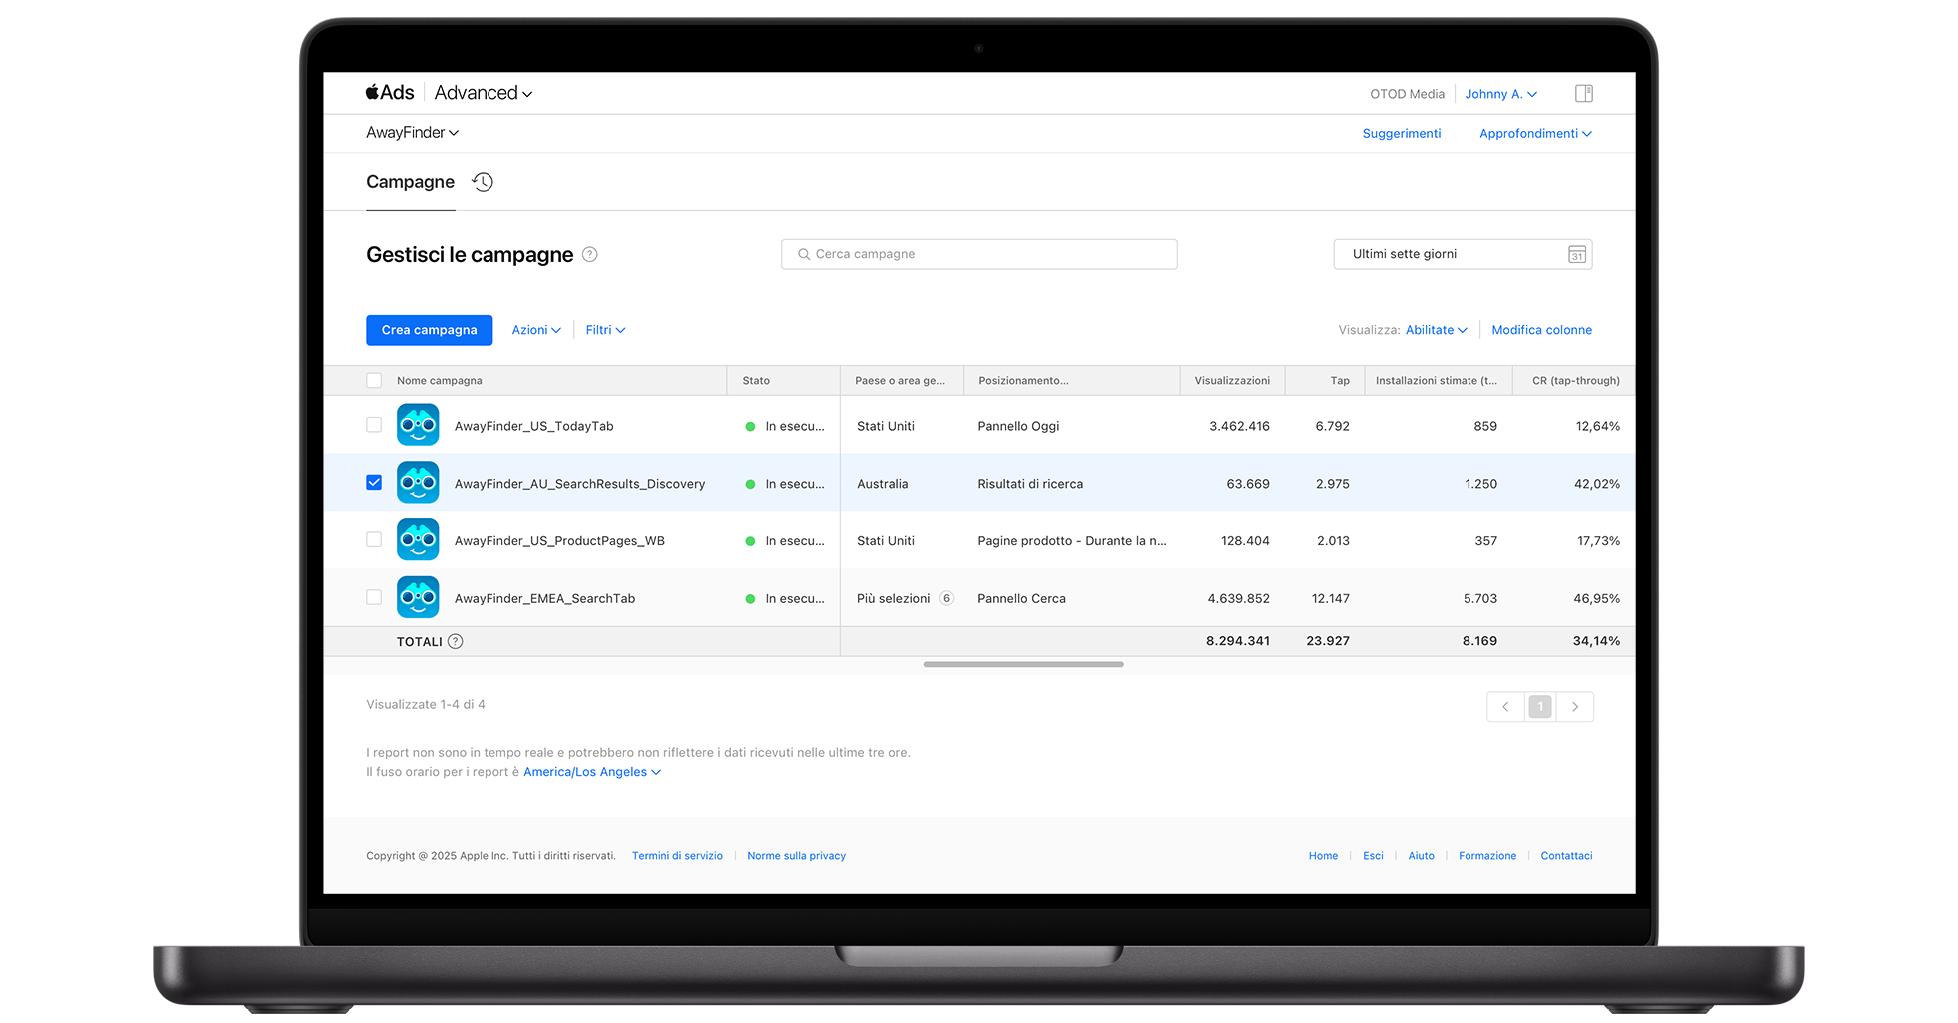1958x1023 pixels.
Task: Open the America/Los Angeles timezone dropdown
Action: tap(592, 772)
